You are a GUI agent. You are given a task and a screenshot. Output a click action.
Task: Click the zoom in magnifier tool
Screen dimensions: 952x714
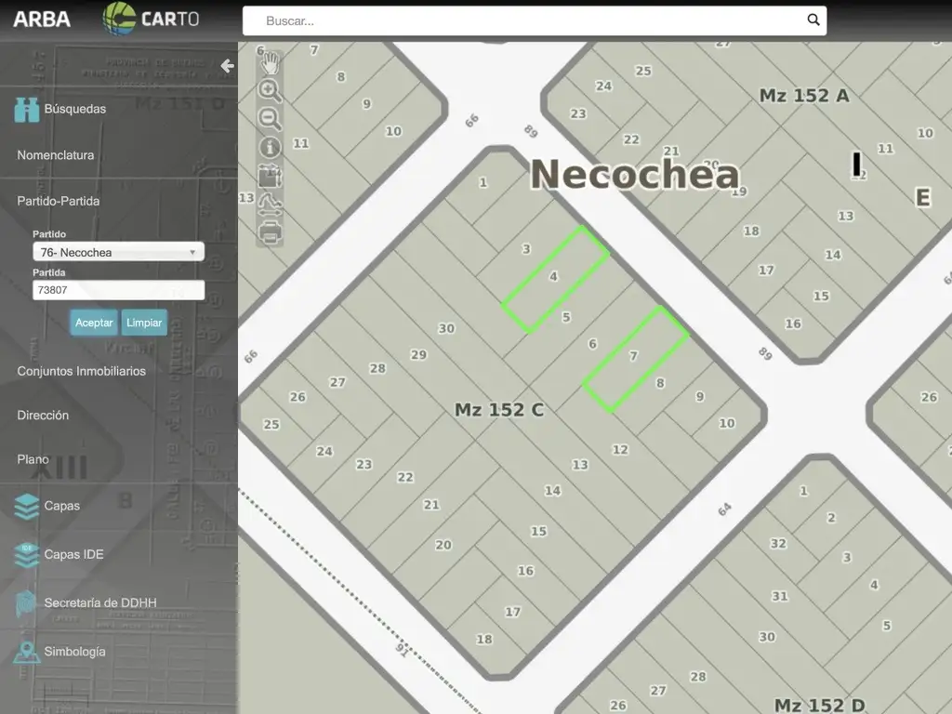(270, 90)
